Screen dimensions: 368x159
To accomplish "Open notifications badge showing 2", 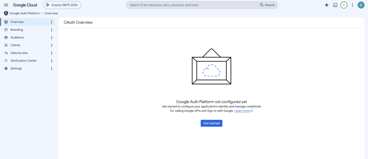I will click(x=344, y=5).
